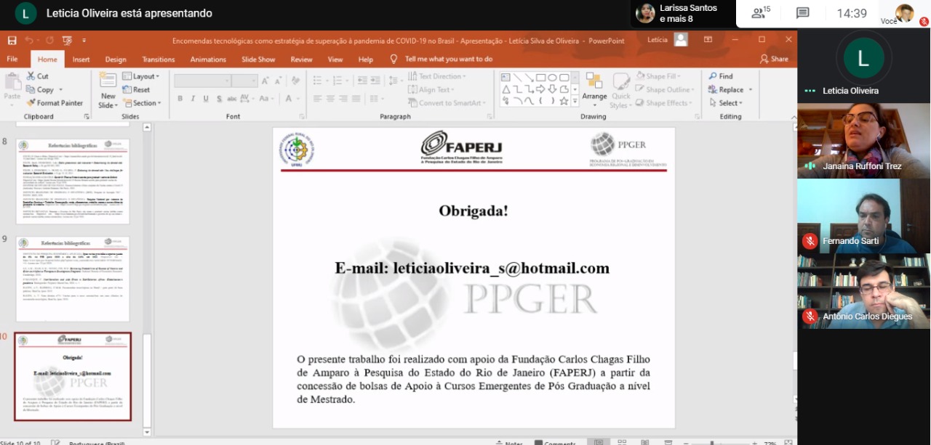Expand the shapes gallery More arrow

click(575, 101)
